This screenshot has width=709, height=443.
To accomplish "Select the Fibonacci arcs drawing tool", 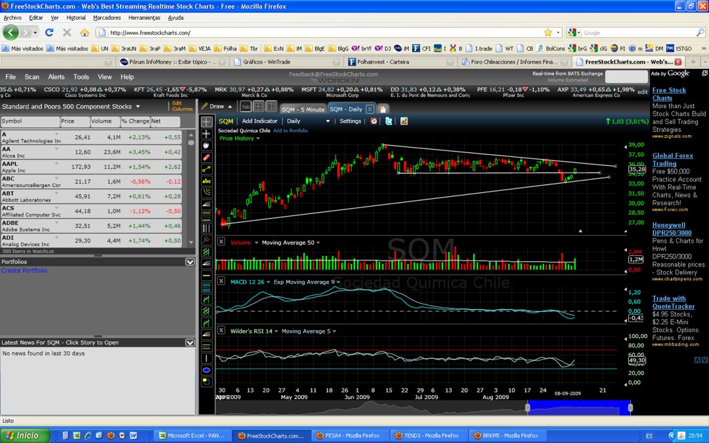I will (206, 192).
